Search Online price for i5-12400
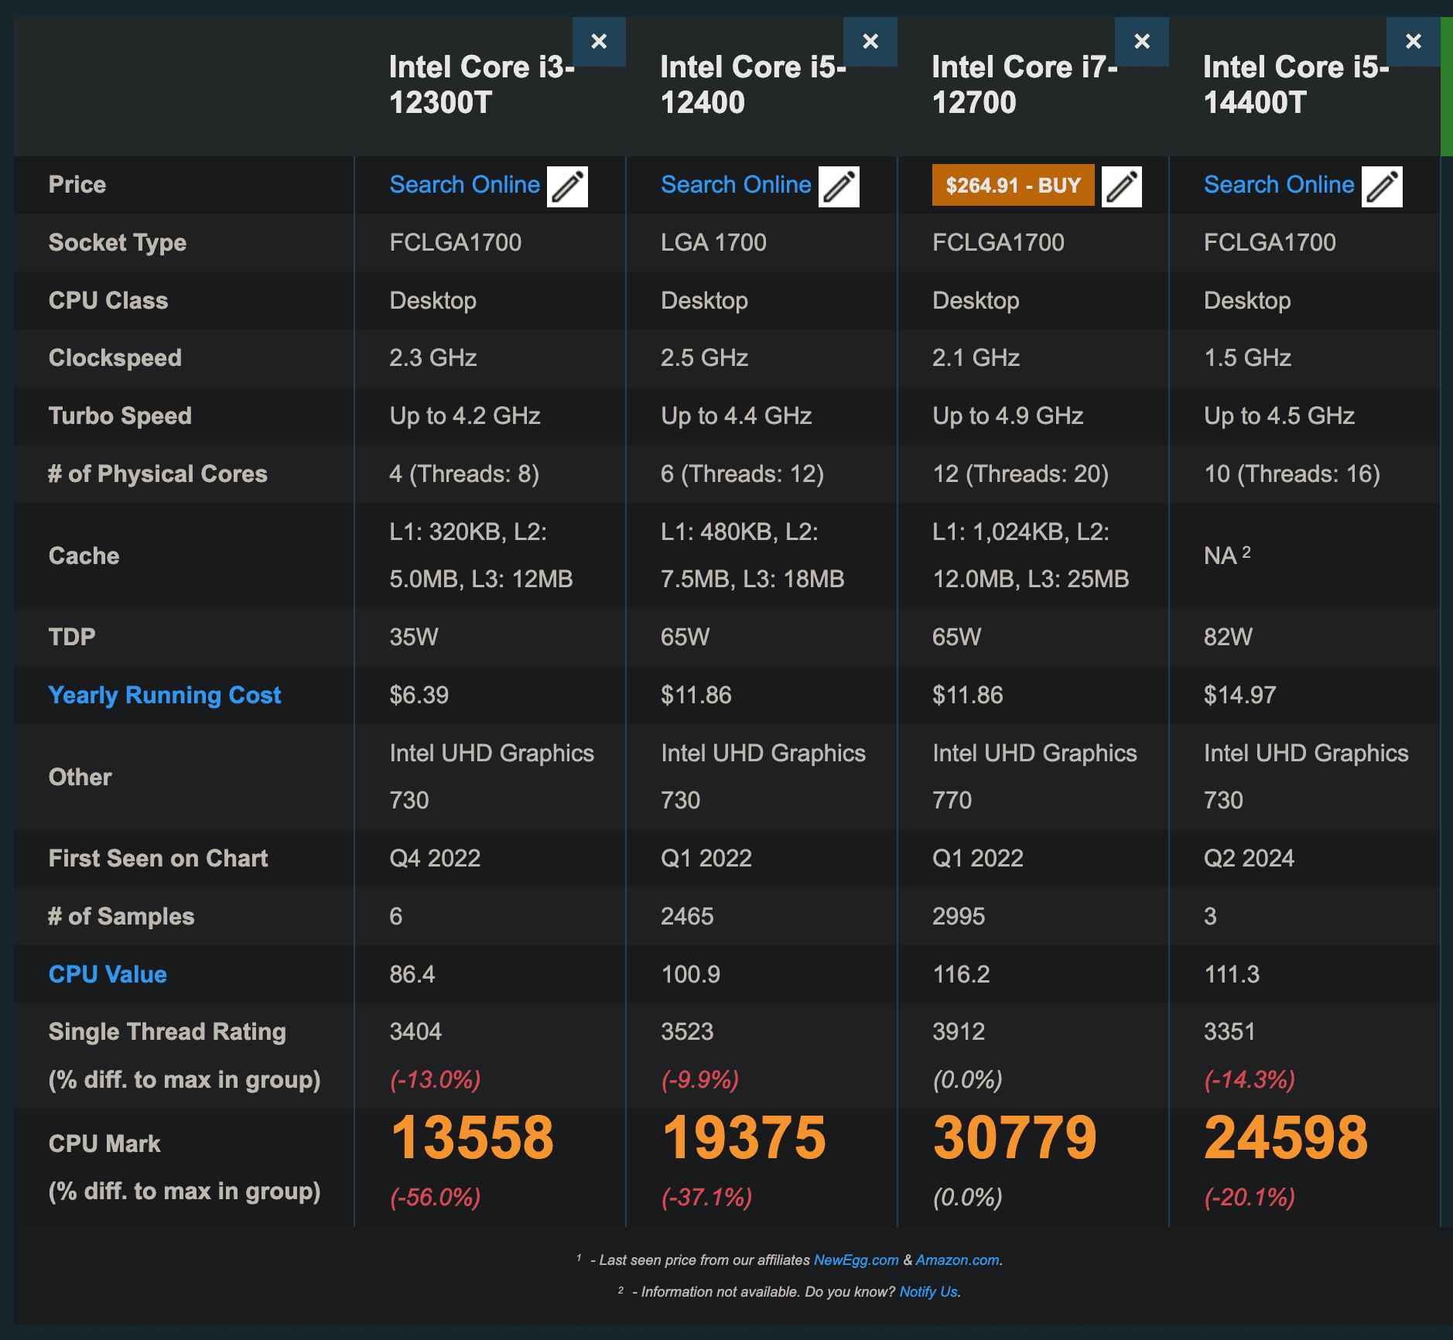The image size is (1453, 1340). (x=736, y=184)
